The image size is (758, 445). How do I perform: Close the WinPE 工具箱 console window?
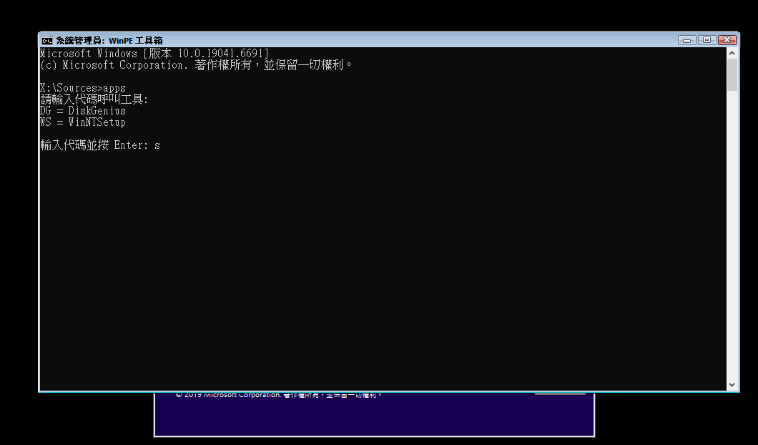pos(727,40)
